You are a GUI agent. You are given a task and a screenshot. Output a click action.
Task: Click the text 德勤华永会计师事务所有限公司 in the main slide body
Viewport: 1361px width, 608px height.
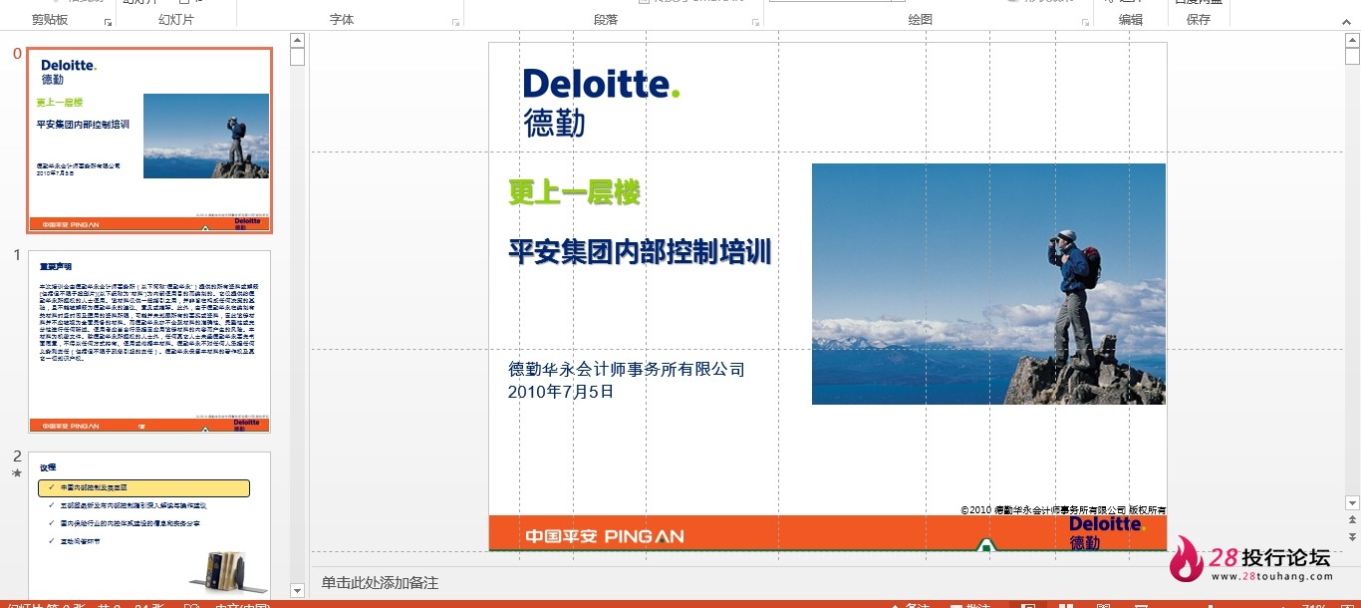coord(627,370)
